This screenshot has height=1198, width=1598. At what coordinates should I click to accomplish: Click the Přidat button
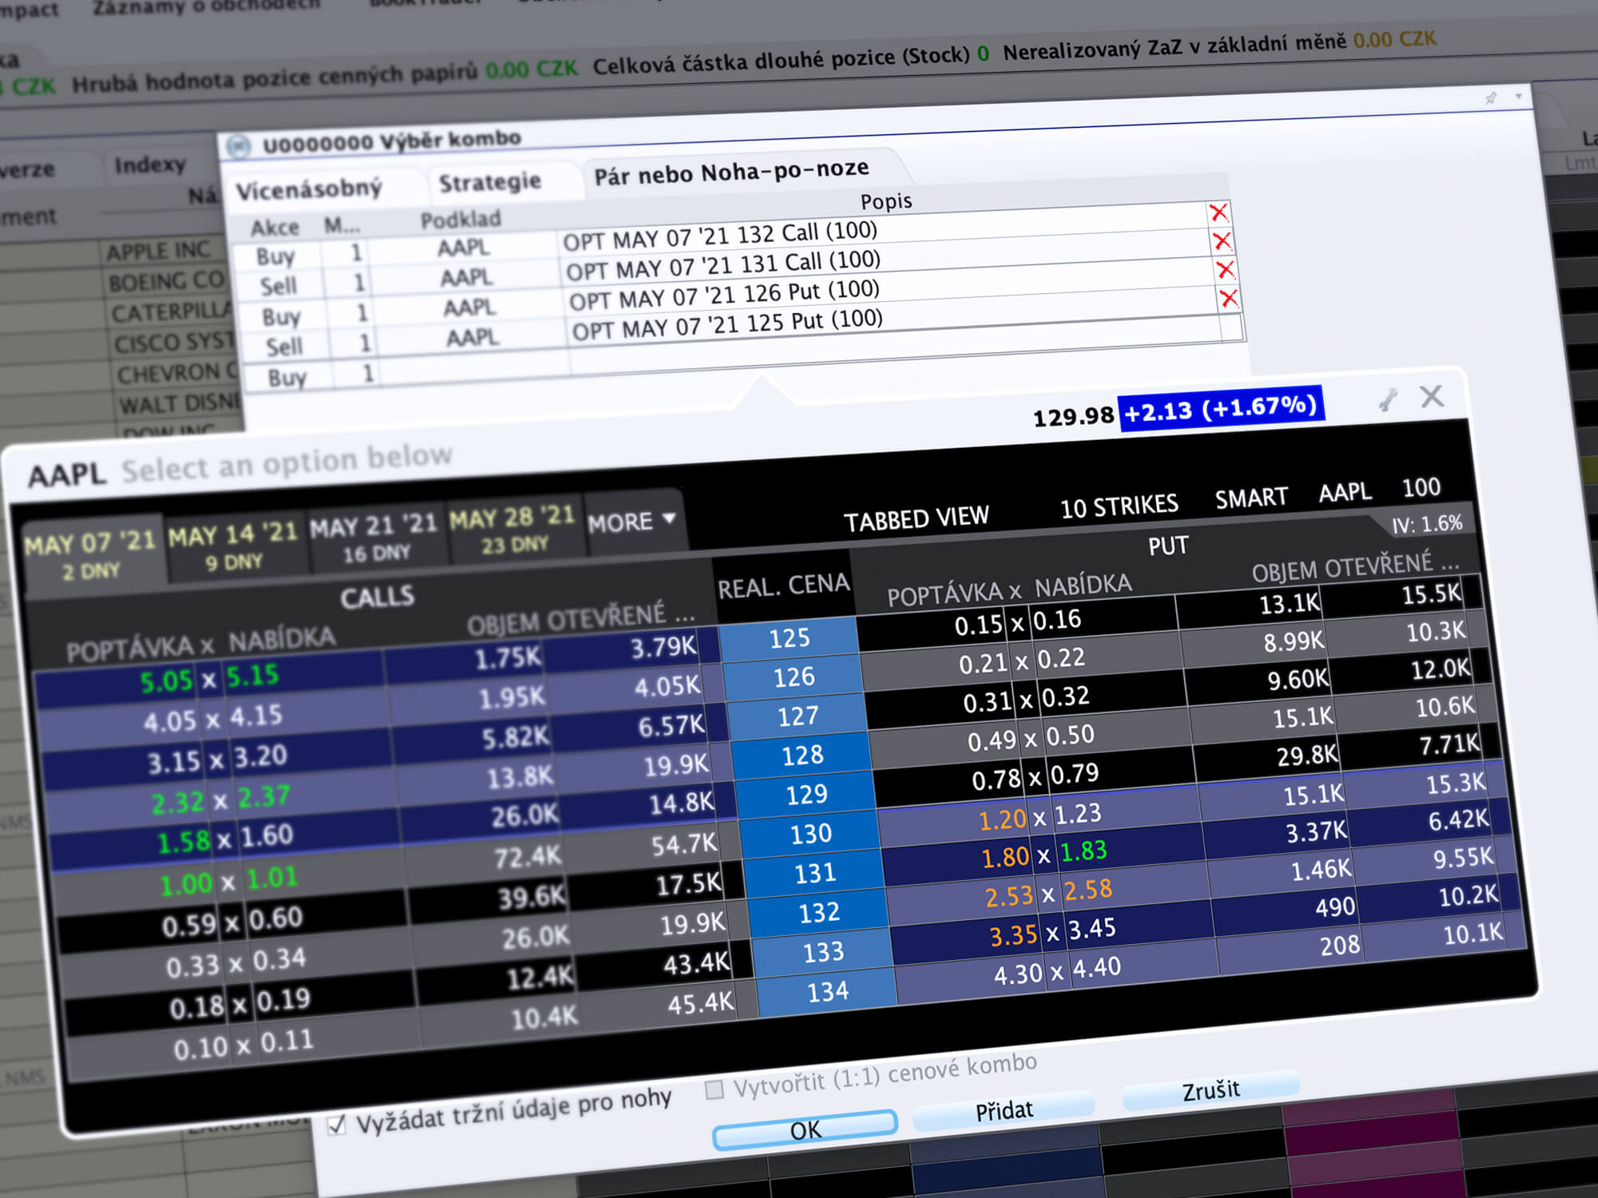1004,1110
